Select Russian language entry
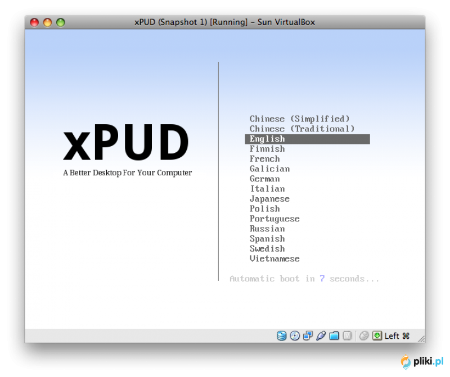The image size is (450, 377). (267, 229)
